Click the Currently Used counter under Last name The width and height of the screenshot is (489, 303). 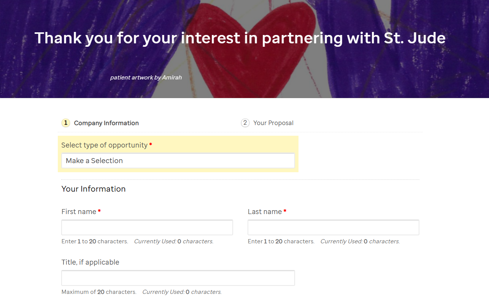point(360,241)
